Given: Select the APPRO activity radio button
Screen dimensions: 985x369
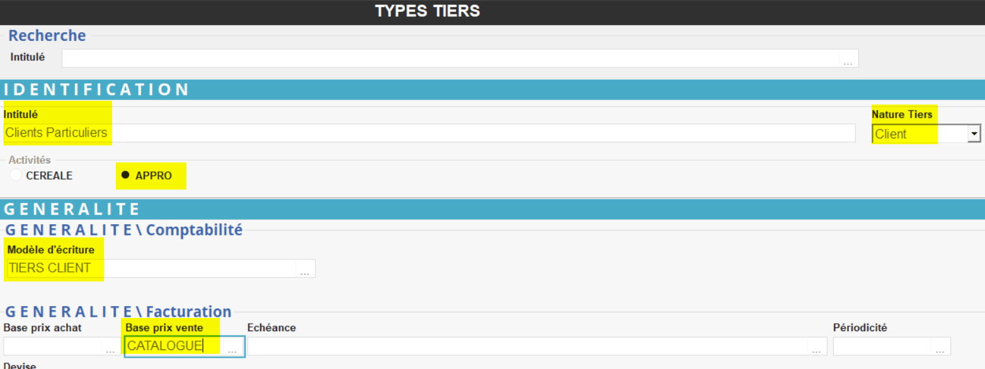Looking at the screenshot, I should coord(125,176).
